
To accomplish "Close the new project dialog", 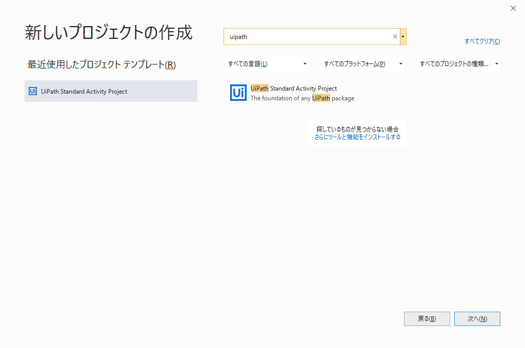I will click(x=513, y=8).
